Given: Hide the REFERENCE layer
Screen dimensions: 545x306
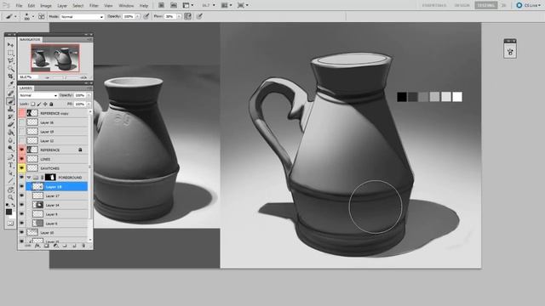Looking at the screenshot, I should 21,150.
